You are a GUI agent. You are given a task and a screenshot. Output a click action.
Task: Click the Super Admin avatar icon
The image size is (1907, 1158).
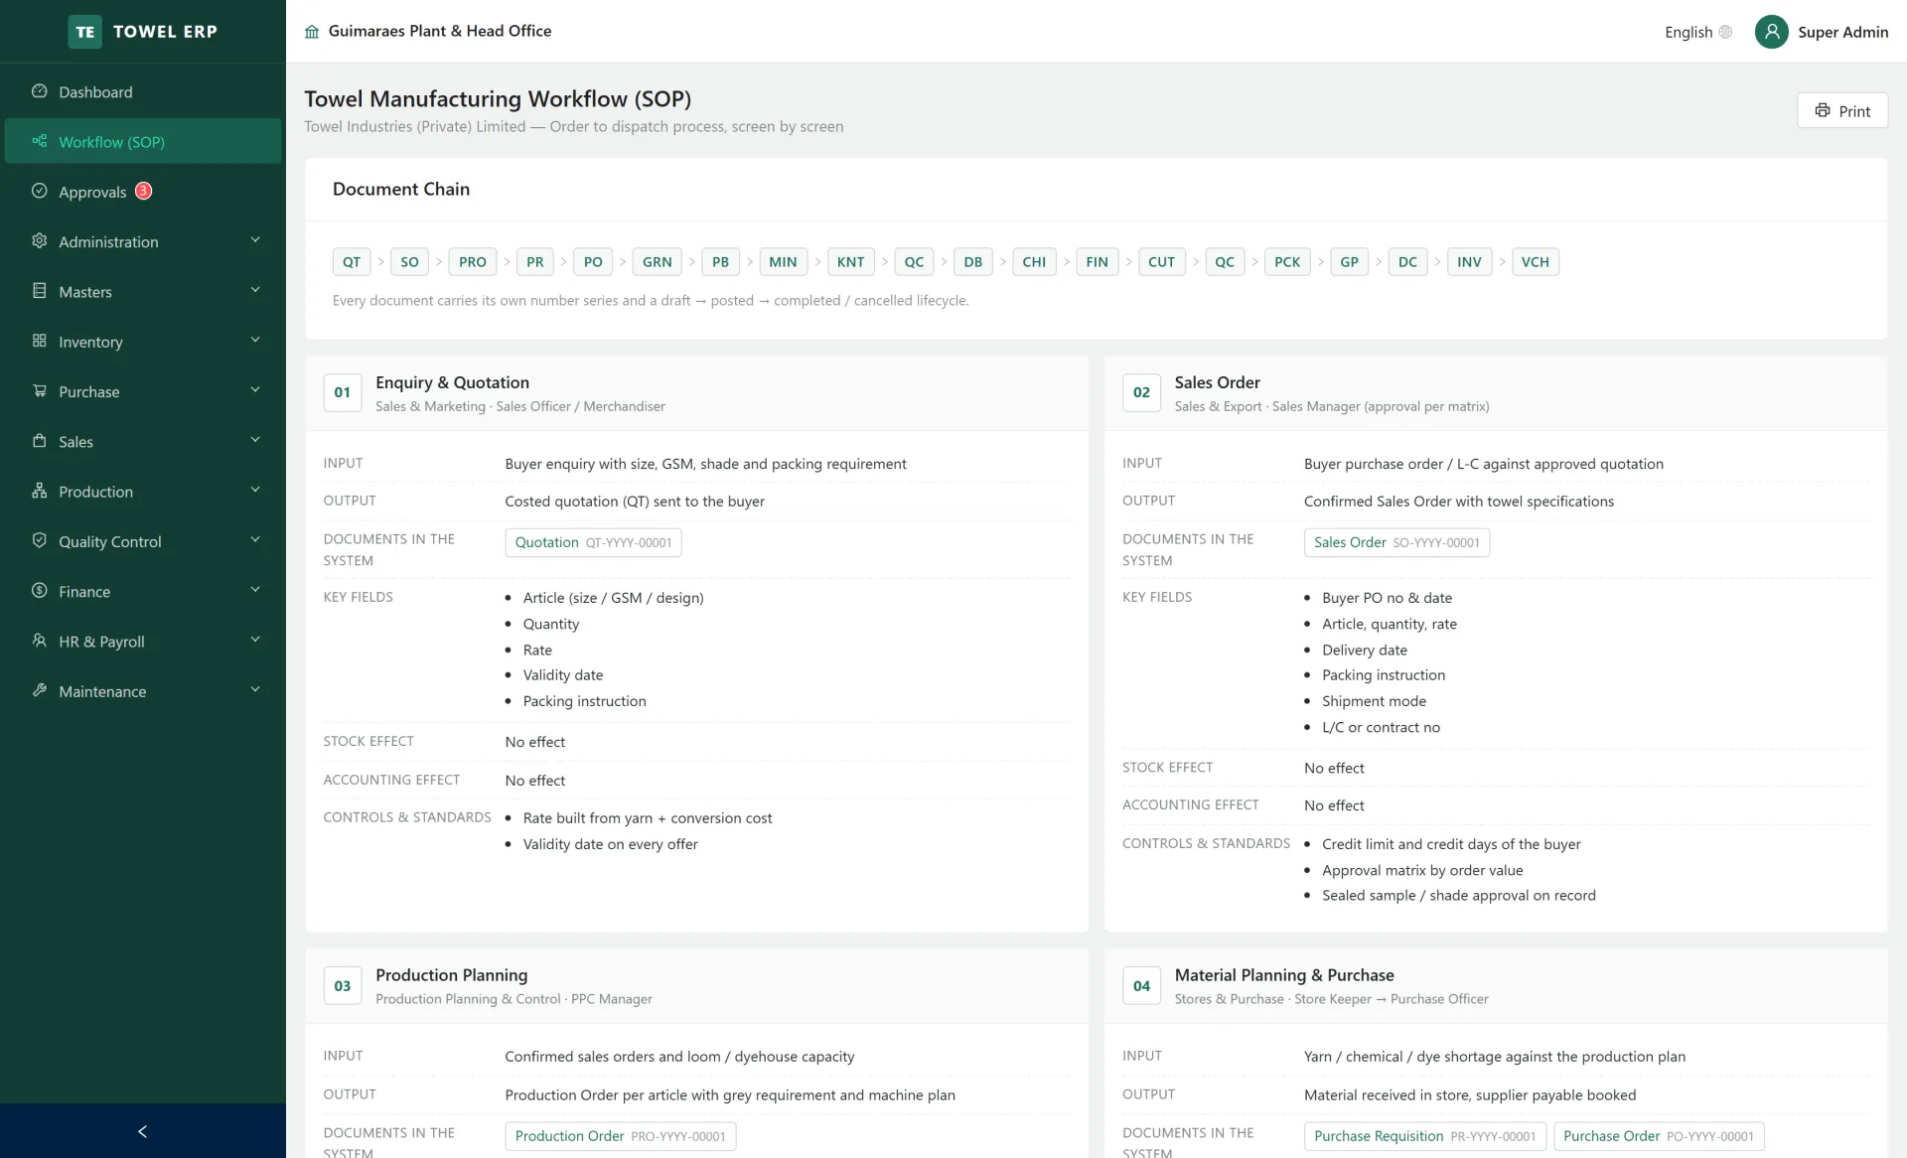tap(1771, 32)
